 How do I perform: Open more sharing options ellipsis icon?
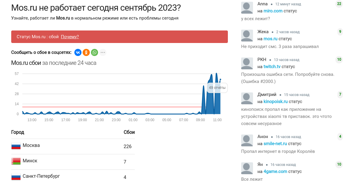tap(103, 52)
